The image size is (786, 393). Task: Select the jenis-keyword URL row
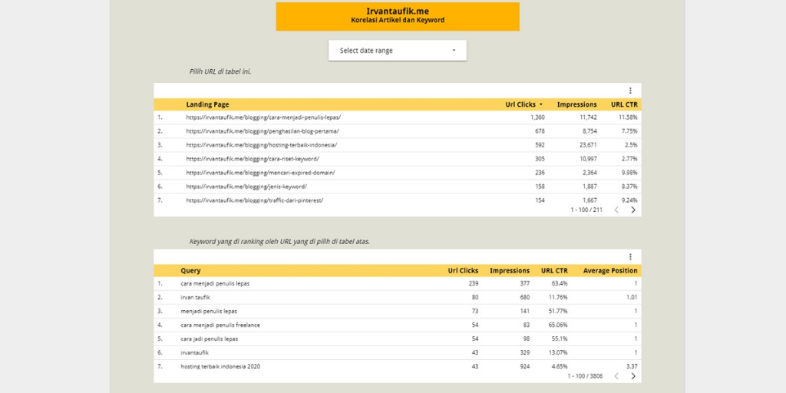(397, 187)
